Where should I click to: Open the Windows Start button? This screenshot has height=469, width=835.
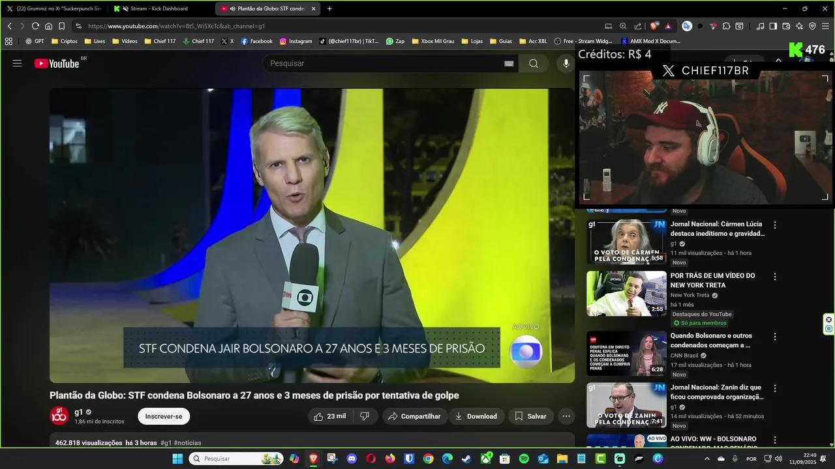(x=177, y=459)
